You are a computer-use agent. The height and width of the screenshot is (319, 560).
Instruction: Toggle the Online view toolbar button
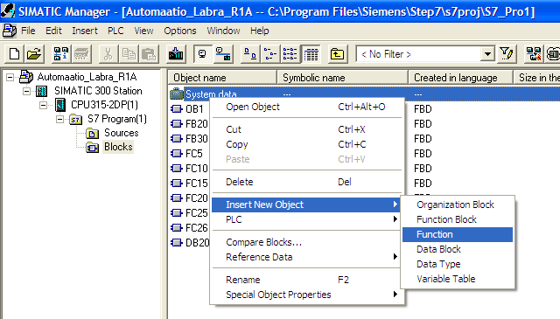click(x=202, y=54)
